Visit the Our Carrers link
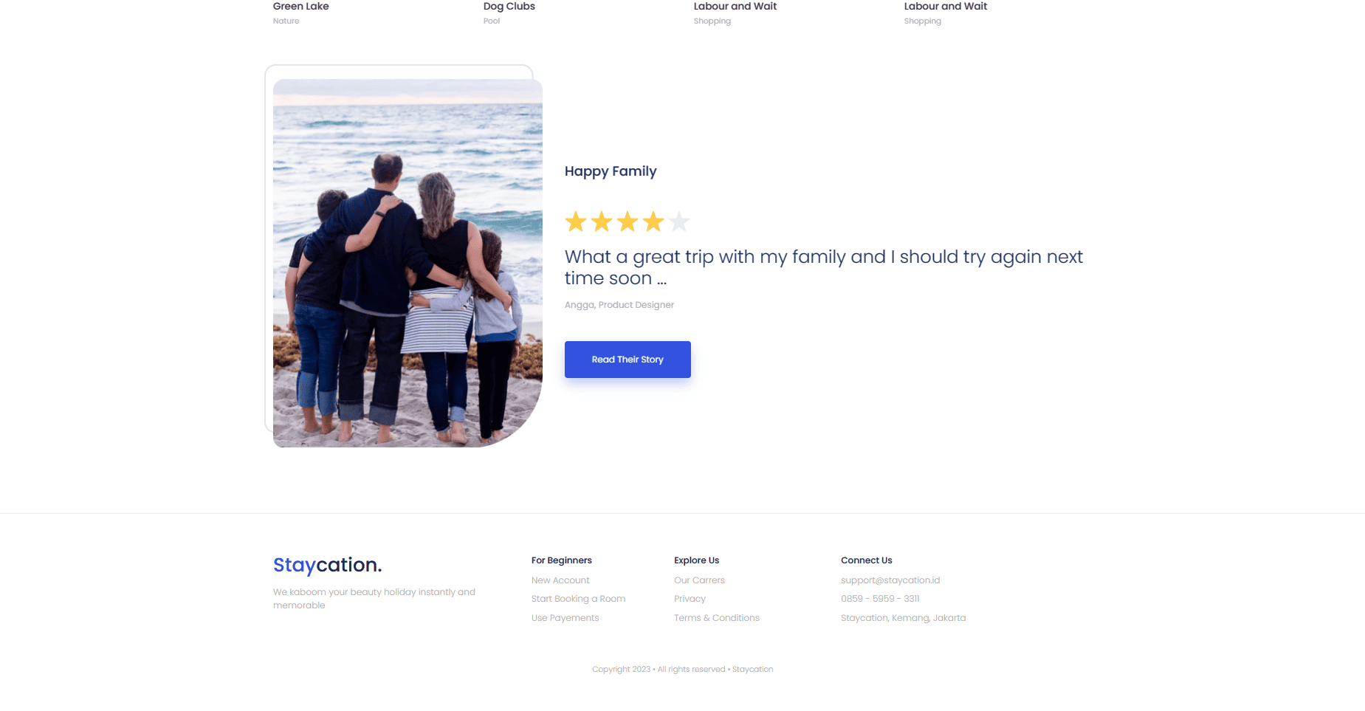This screenshot has width=1365, height=711. click(x=699, y=580)
